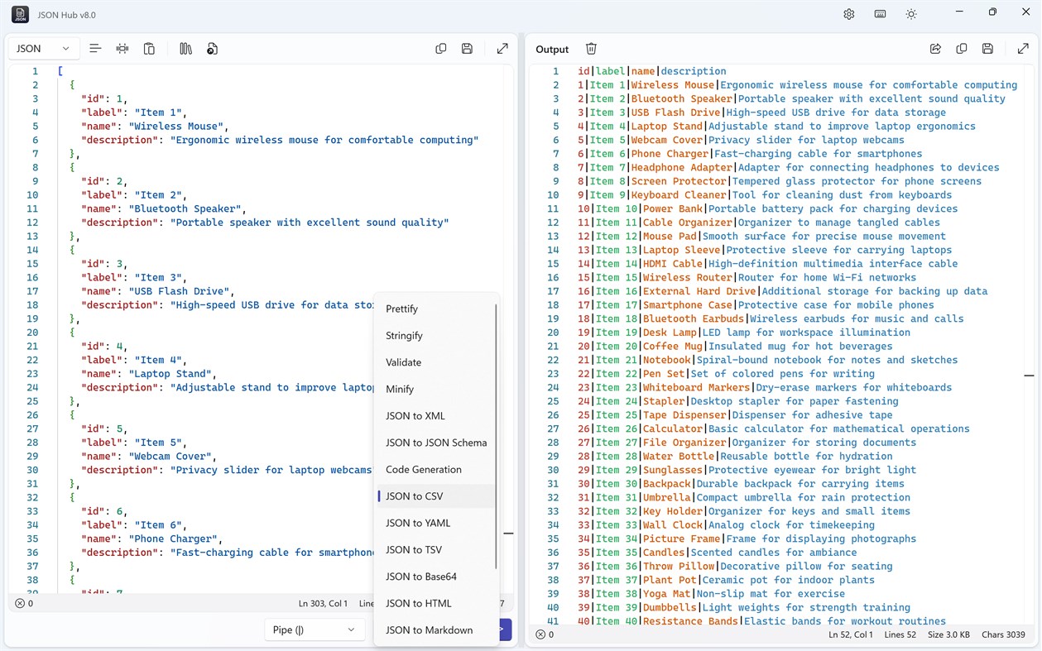Click the 'Size 3.0 KB' status entry
The width and height of the screenshot is (1042, 651).
(x=950, y=634)
